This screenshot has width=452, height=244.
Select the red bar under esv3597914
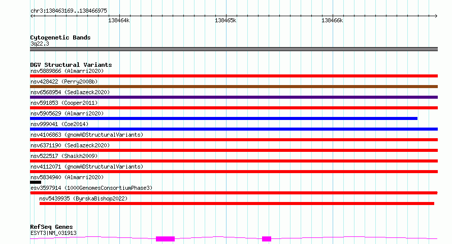[234, 193]
